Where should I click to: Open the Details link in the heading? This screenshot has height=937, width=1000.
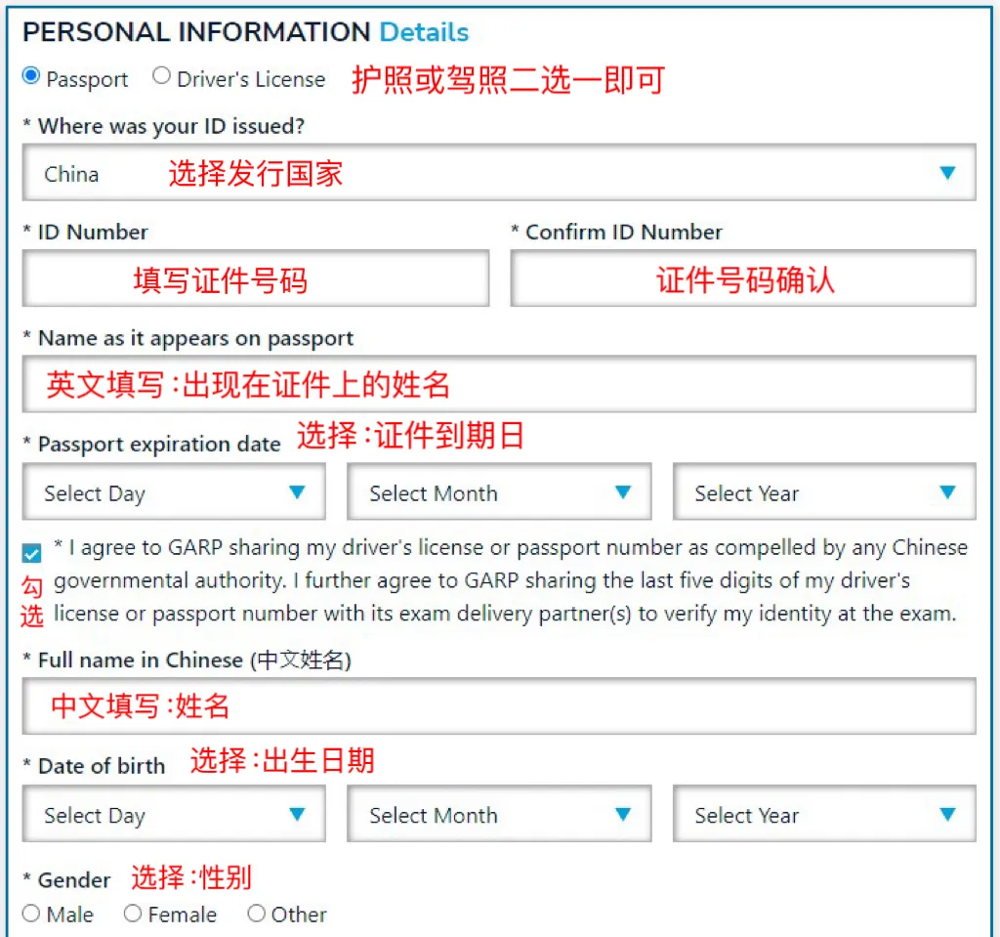pos(424,32)
